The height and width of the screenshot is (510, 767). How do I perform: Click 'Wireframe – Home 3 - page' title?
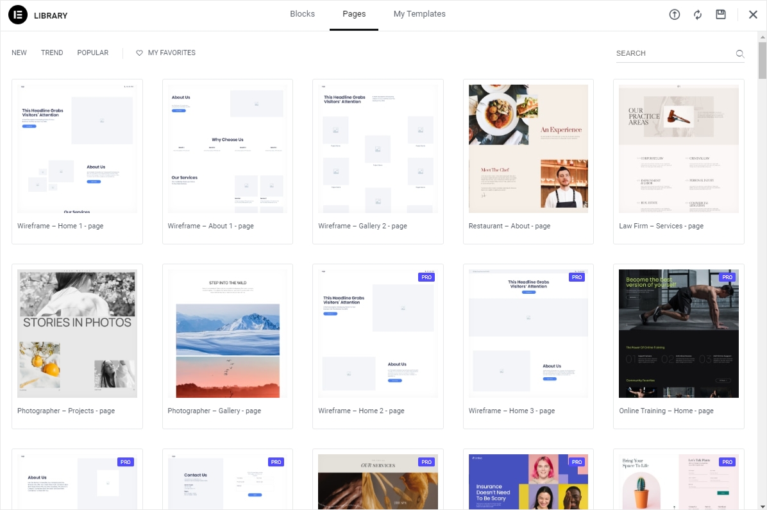(x=512, y=411)
